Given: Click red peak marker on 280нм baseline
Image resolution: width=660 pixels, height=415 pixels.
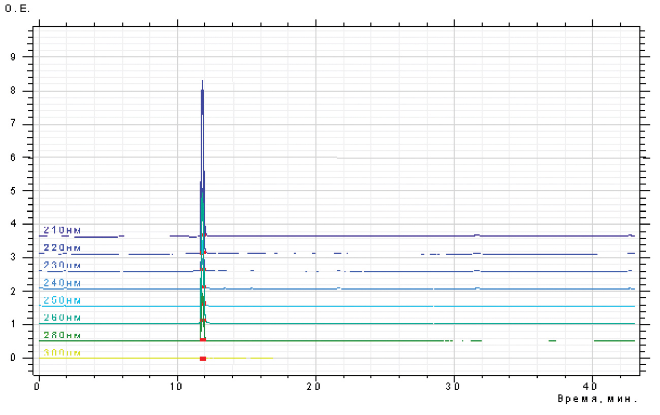Looking at the screenshot, I should [x=203, y=339].
